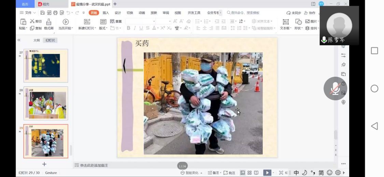
Task: Expand the 文件 file menu arrow
Action: point(34,13)
